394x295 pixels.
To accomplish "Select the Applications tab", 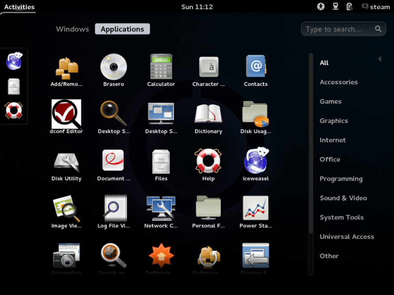I will tap(123, 29).
